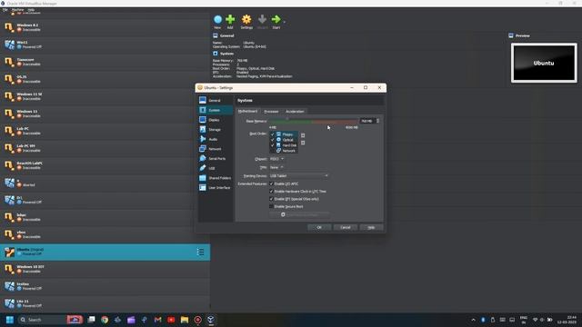Viewport: 582px width, 327px height.
Task: Select General in the settings sidebar
Action: [216, 101]
